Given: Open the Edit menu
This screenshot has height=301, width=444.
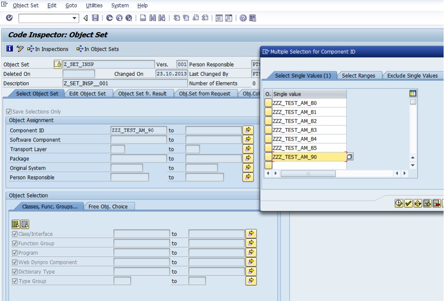Looking at the screenshot, I should pos(52,6).
